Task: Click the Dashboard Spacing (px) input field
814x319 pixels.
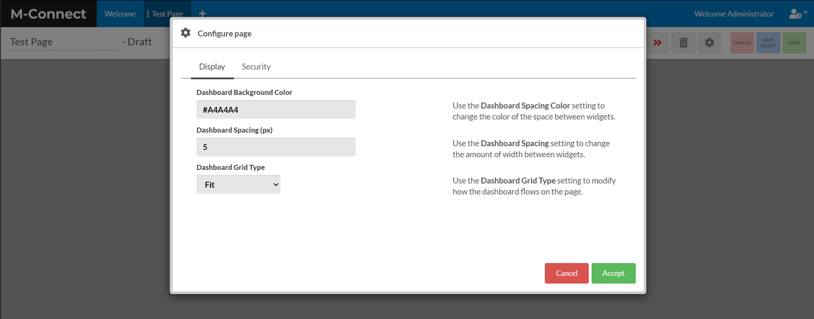Action: click(276, 147)
